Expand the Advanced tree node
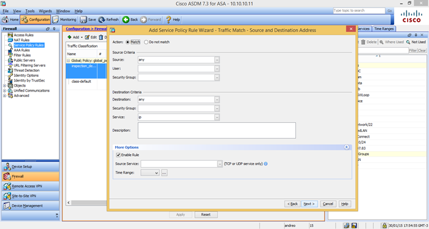 coord(4,96)
